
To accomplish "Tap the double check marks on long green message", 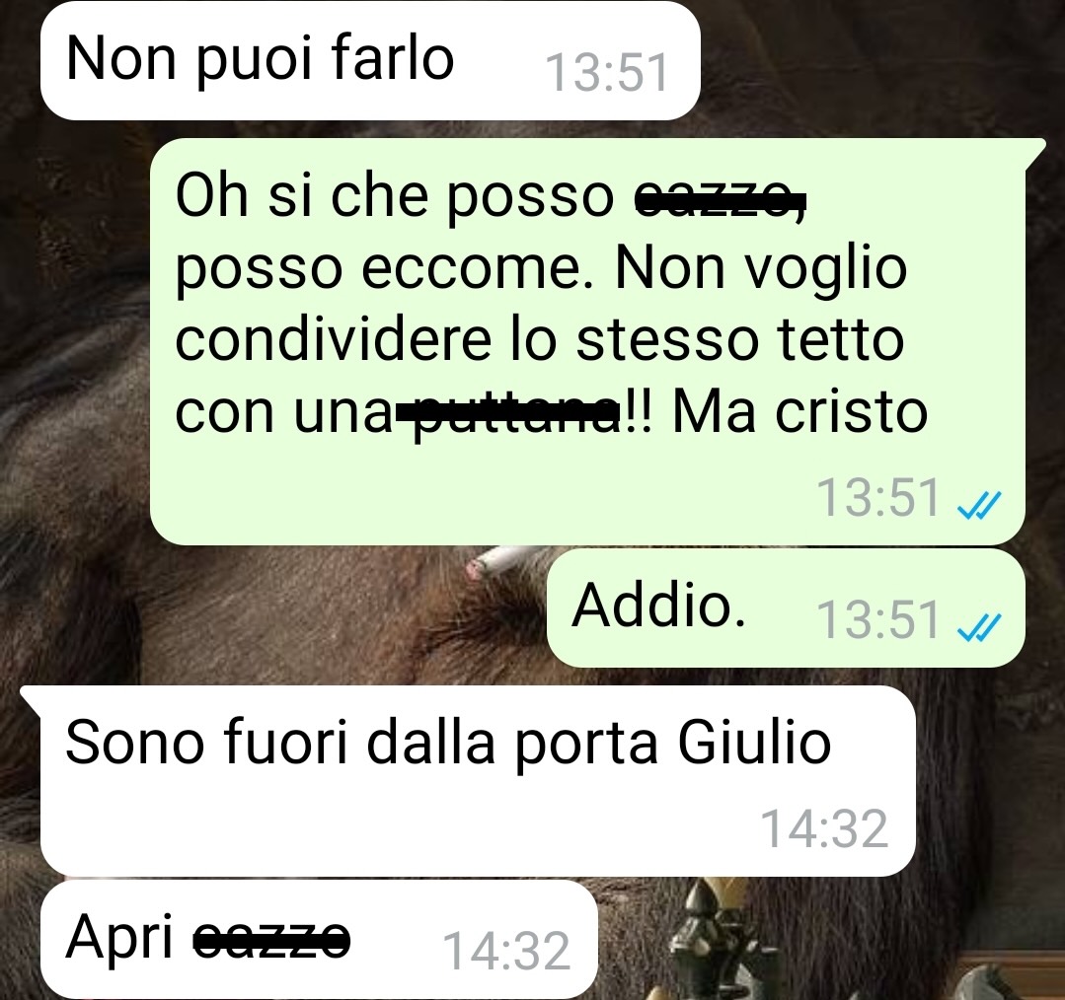I will click(x=978, y=504).
